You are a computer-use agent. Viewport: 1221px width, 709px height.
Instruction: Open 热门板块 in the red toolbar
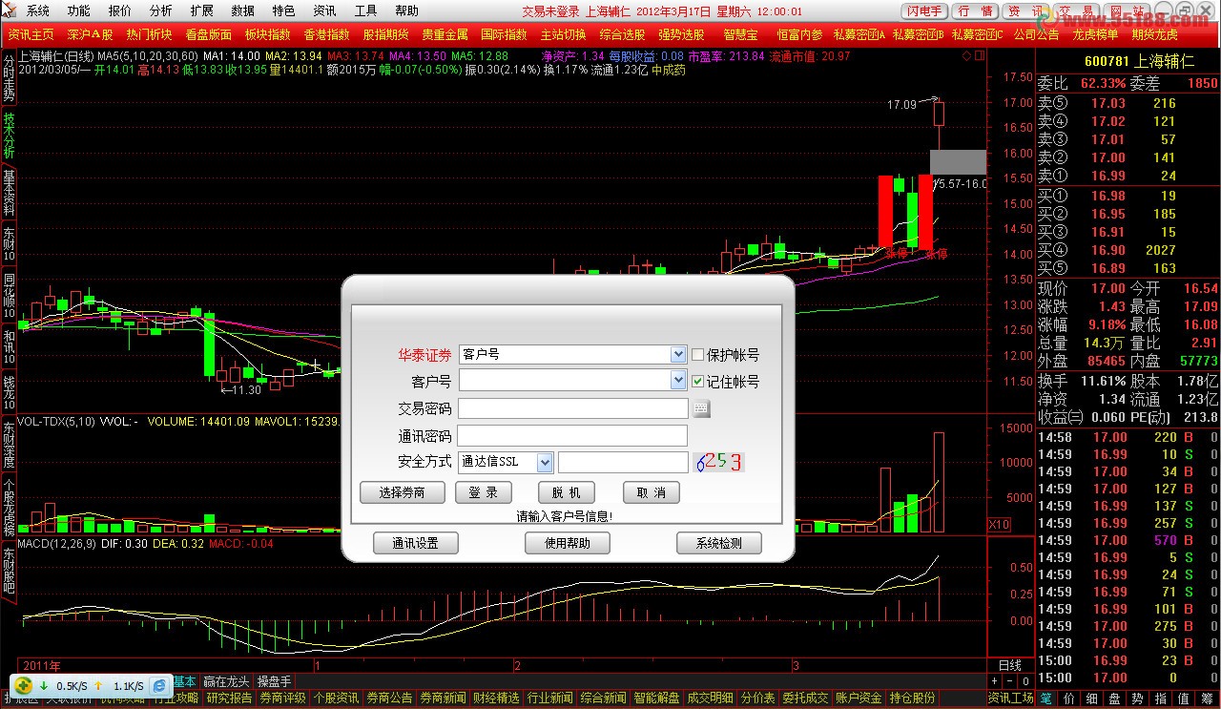point(149,34)
